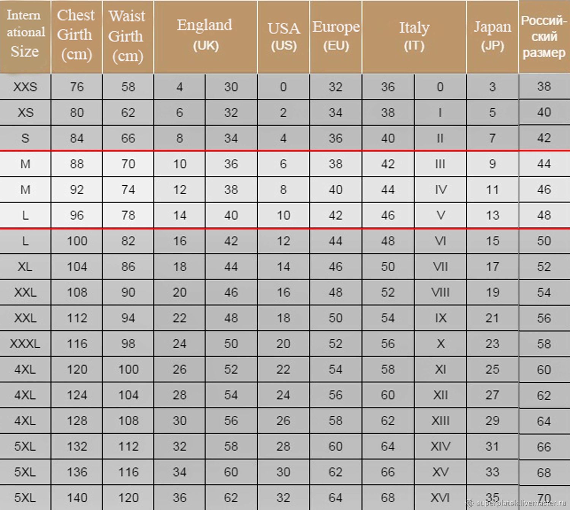Click the Waist Girth (cm) header
570x510 pixels.
click(128, 36)
